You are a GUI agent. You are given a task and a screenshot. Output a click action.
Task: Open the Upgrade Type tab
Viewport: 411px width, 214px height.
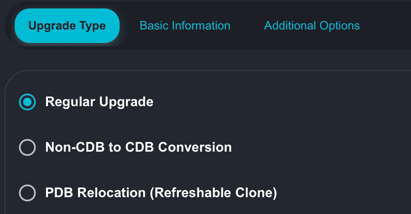[x=67, y=26]
